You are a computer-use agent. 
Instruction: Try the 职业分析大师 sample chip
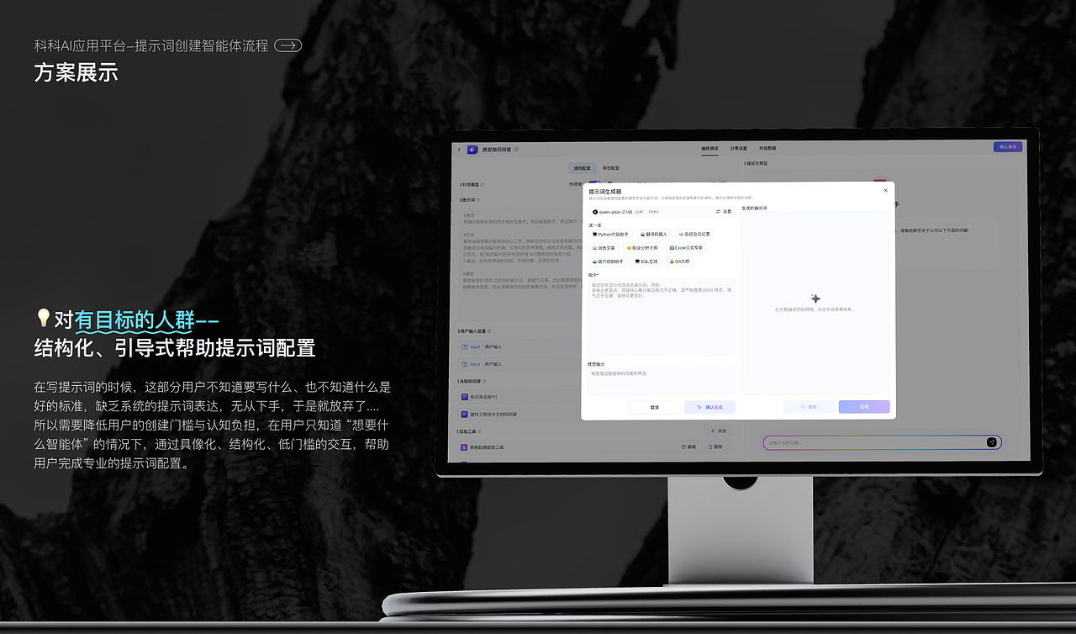[x=643, y=248]
